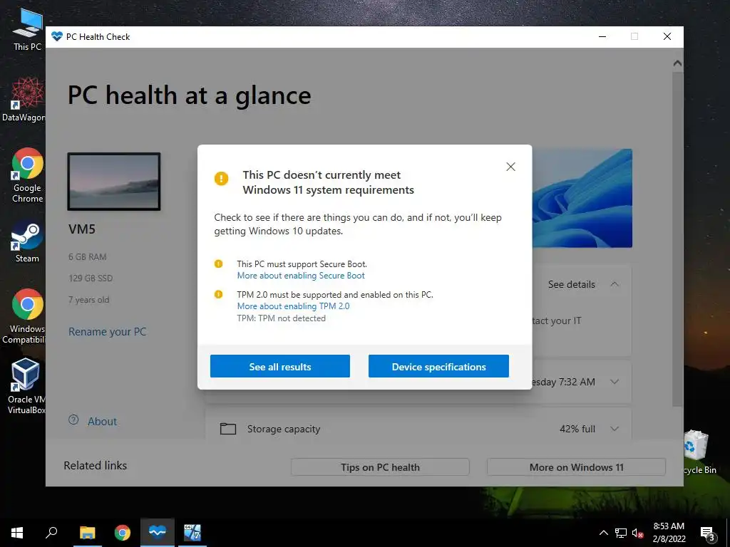730x547 pixels.
Task: Click Rename your PC link
Action: [x=107, y=332]
